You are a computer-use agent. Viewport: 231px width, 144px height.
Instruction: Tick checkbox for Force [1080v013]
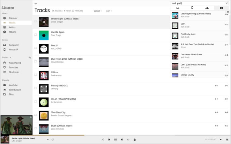click(36, 88)
